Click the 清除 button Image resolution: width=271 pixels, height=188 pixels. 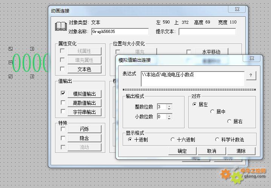pyautogui.click(x=241, y=151)
